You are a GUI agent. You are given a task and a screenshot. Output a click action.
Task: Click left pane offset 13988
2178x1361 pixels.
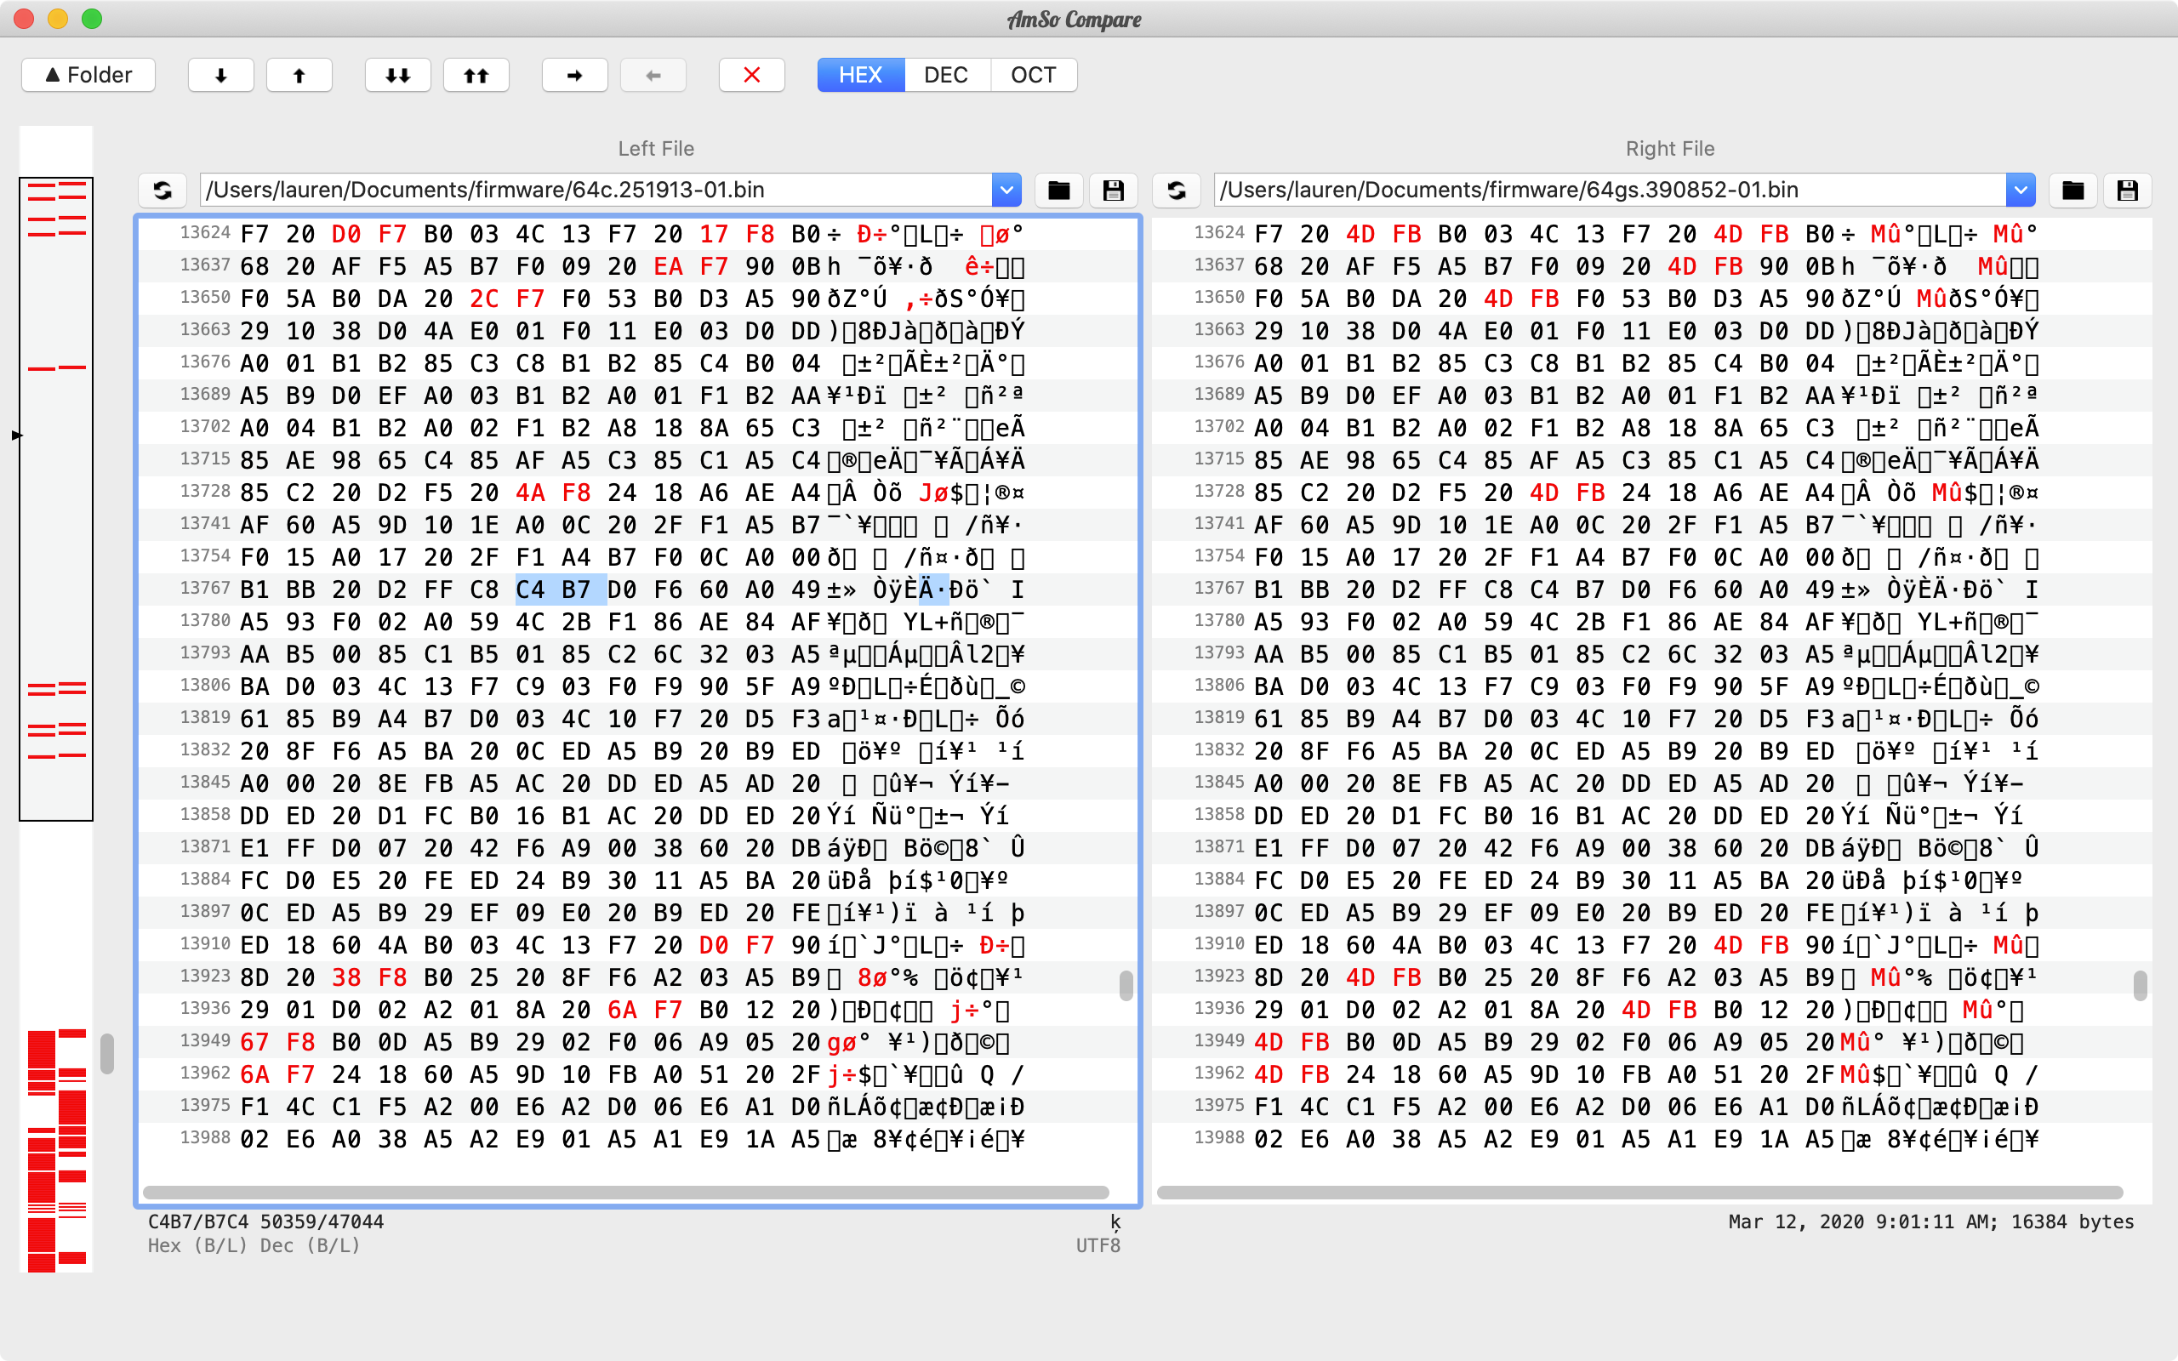205,1138
